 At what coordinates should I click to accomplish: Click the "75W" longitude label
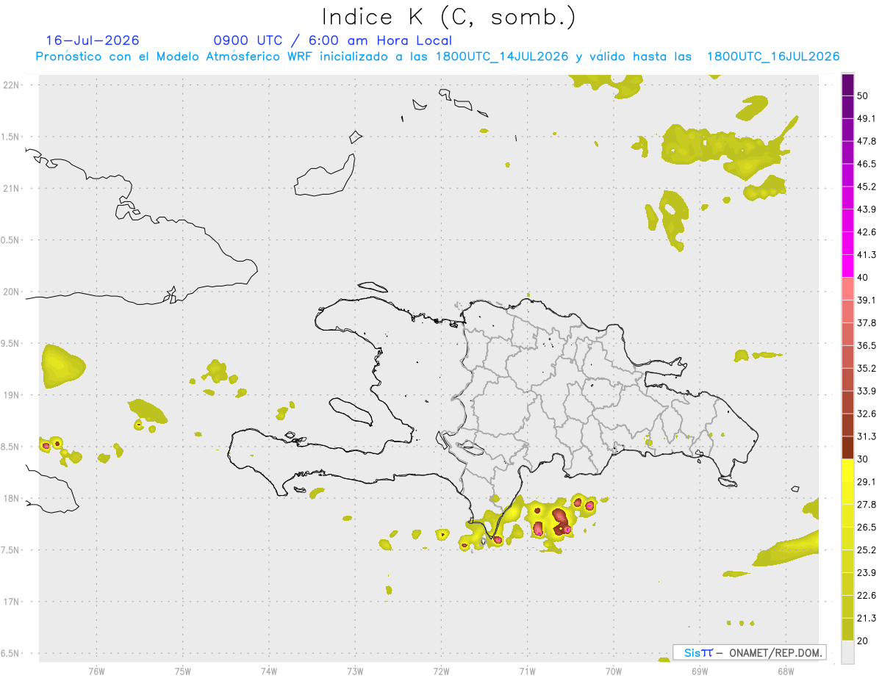click(182, 671)
